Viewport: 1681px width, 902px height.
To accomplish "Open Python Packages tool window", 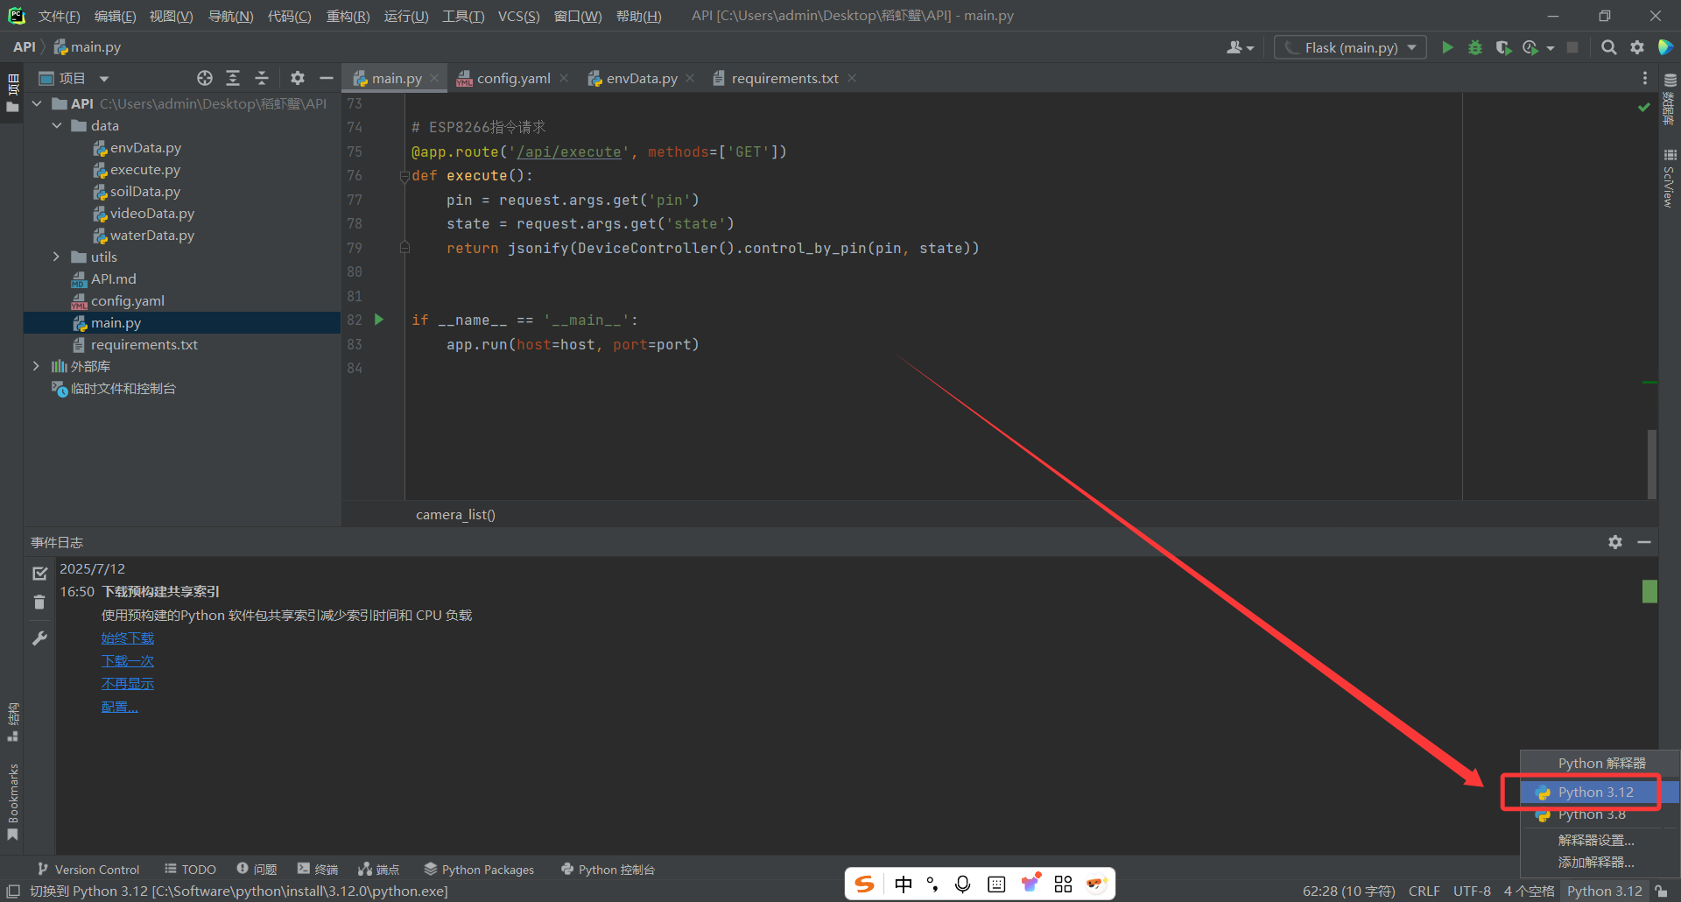I will pyautogui.click(x=479, y=869).
